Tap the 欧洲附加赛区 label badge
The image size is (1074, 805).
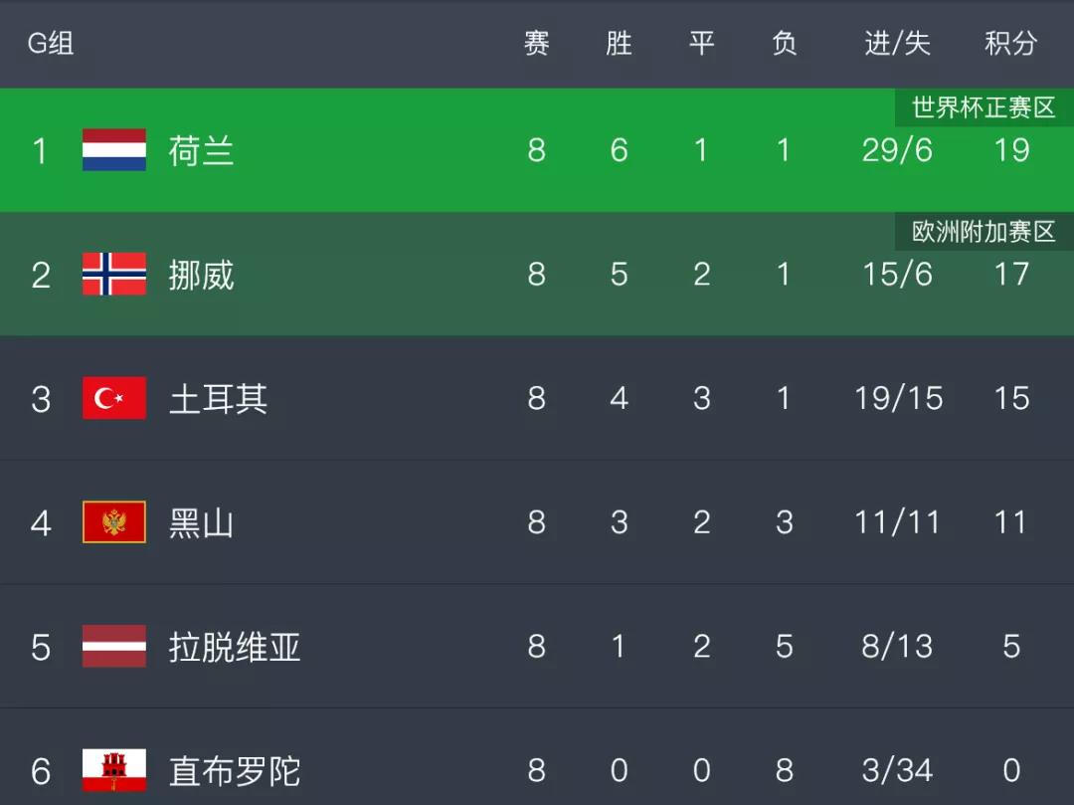point(984,232)
